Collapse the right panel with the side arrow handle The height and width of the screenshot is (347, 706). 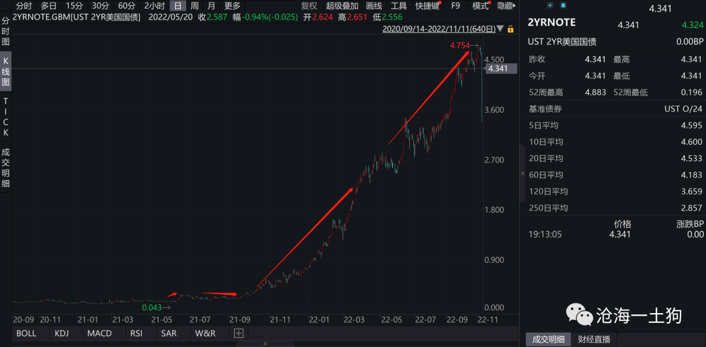coord(522,173)
